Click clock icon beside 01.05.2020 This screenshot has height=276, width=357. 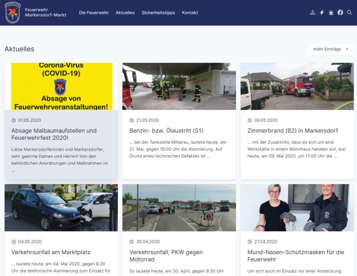[x=14, y=120]
